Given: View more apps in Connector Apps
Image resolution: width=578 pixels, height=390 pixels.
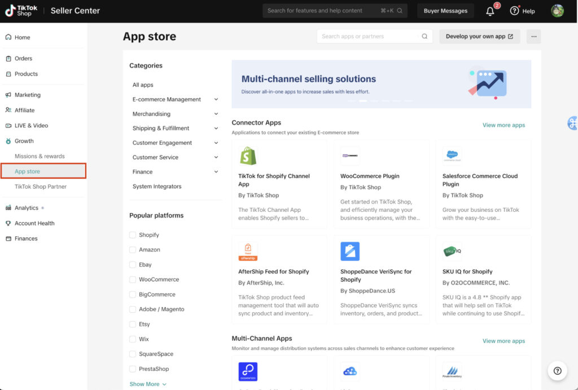Looking at the screenshot, I should [x=503, y=125].
